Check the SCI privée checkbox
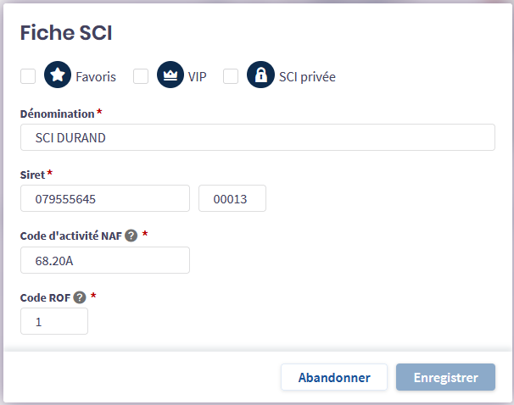514x405 pixels. (x=231, y=76)
